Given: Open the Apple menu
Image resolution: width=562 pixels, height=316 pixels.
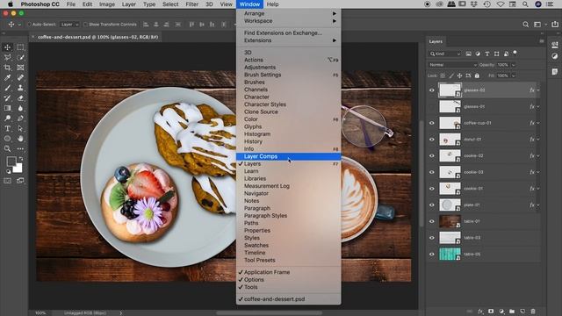Looking at the screenshot, I should [11, 4].
